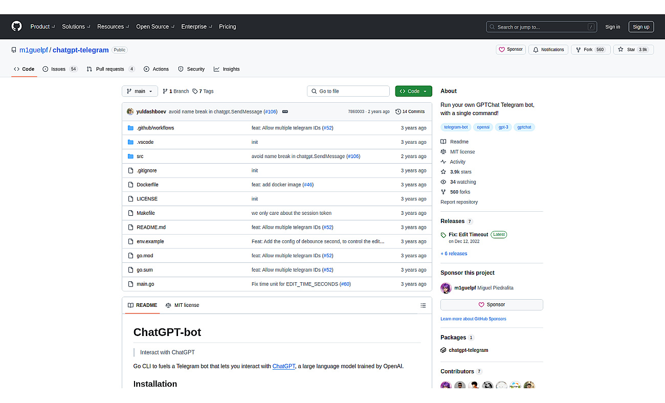Open the env.example file
Screen dimensions: 665x403
[150, 241]
